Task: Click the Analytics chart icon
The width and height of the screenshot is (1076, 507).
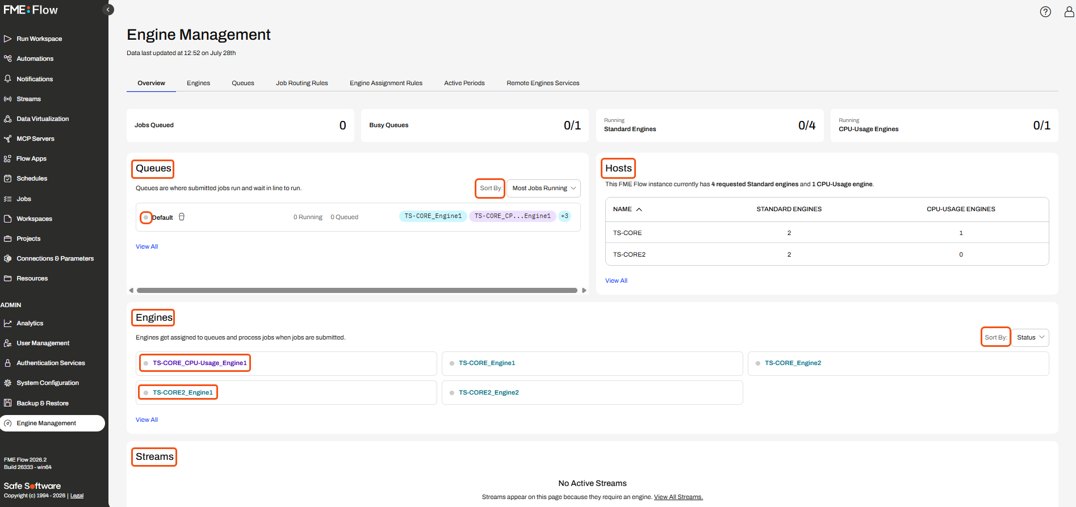Action: 8,323
